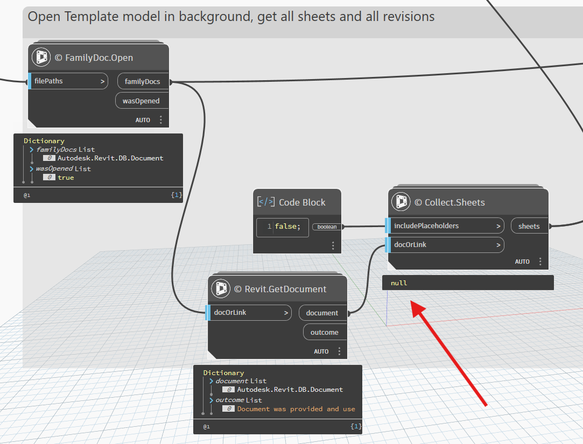This screenshot has height=444, width=583.
Task: Expand the includePlaceholders port chevron
Action: (498, 226)
